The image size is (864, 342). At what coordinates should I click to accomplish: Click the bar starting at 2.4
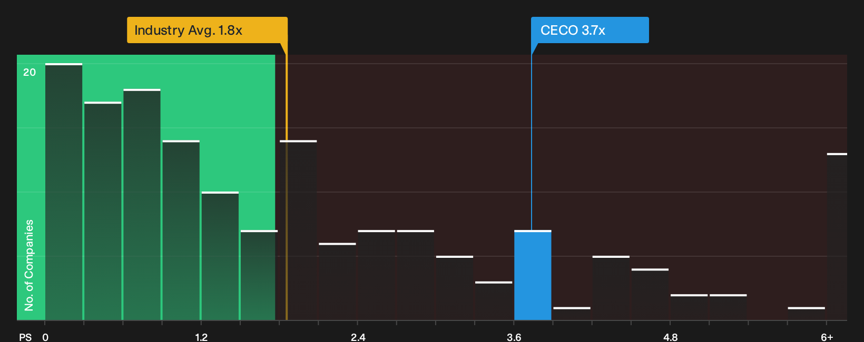(x=376, y=275)
